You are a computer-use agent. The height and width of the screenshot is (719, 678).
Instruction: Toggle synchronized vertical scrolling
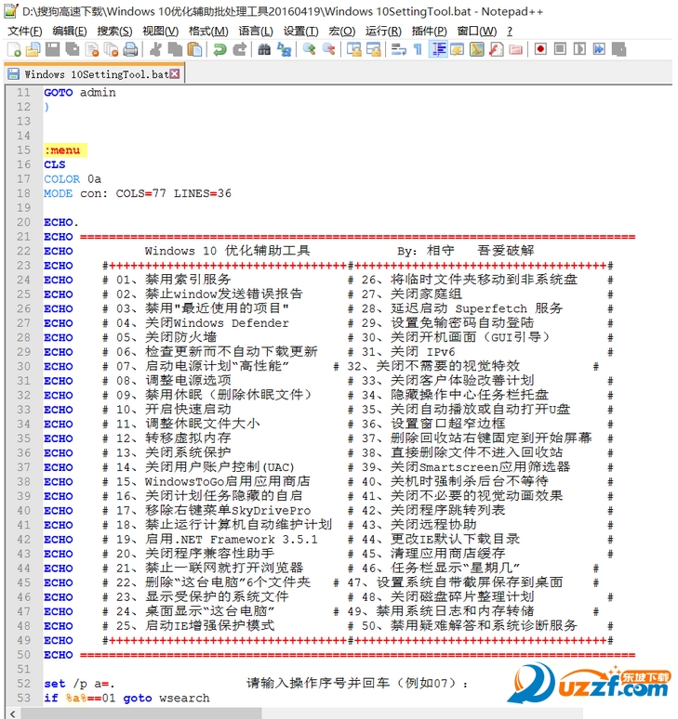tap(353, 49)
